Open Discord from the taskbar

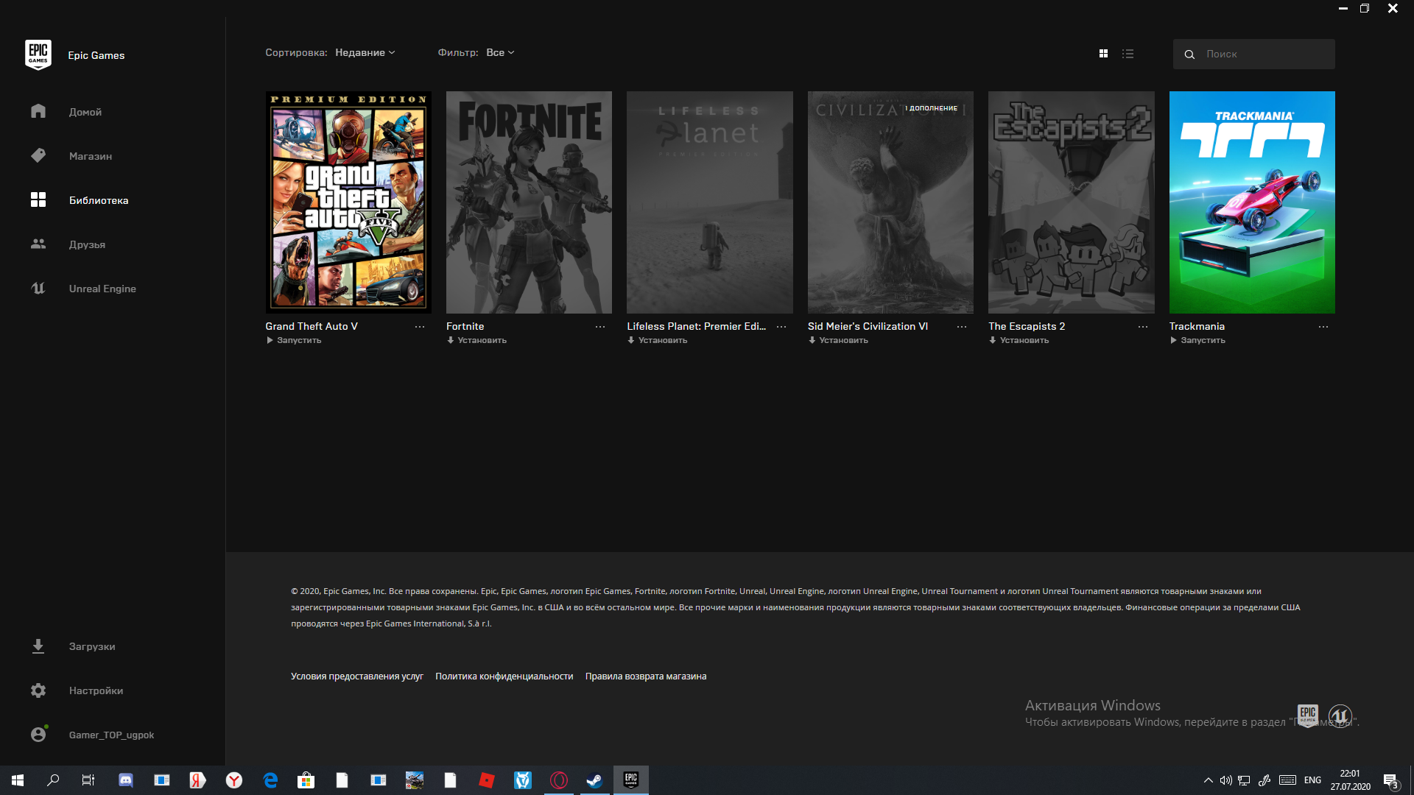coord(126,780)
